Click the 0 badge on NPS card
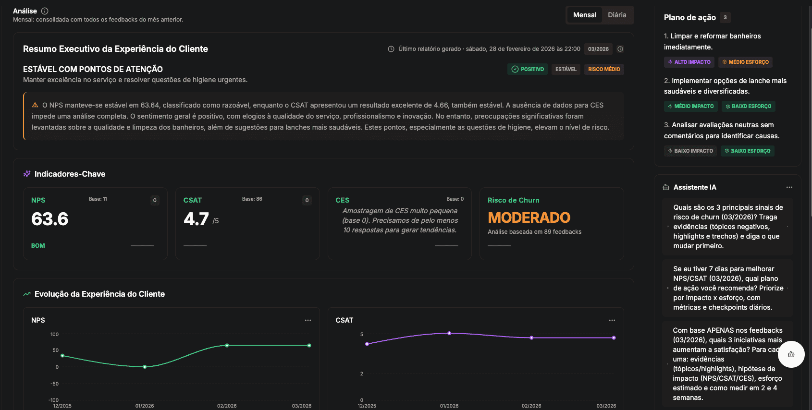This screenshot has height=410, width=812. coord(155,200)
